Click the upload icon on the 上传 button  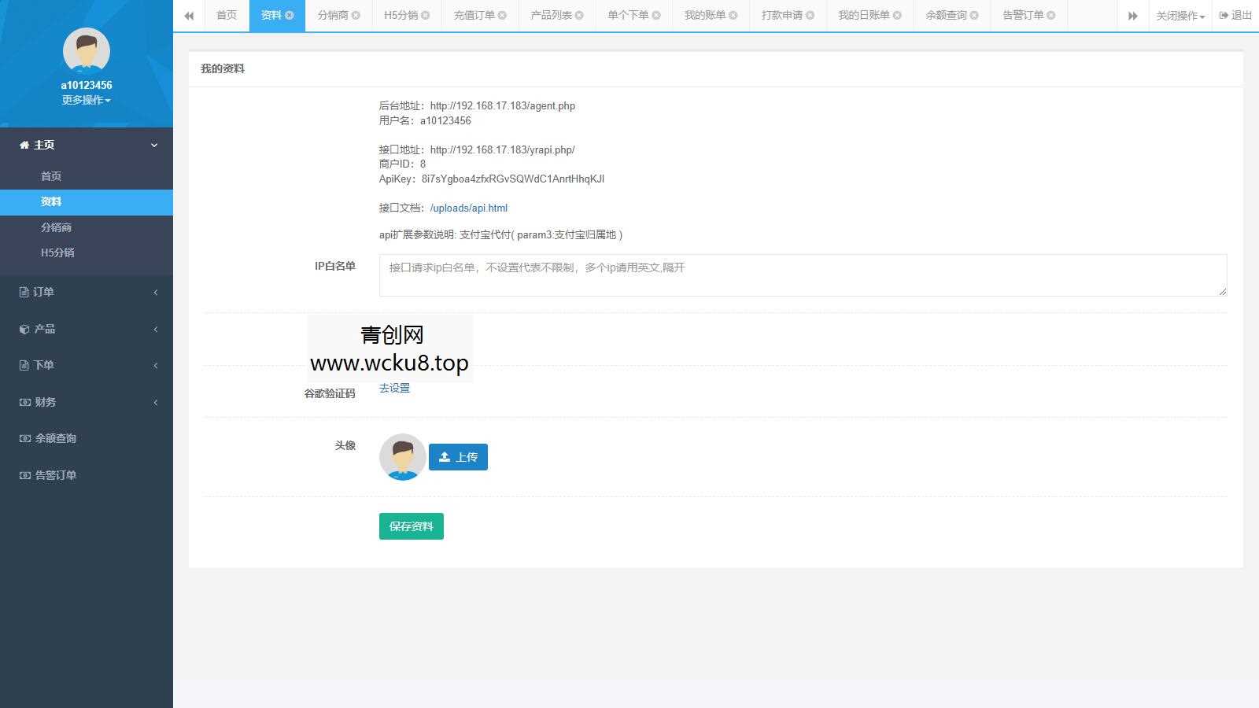point(445,457)
